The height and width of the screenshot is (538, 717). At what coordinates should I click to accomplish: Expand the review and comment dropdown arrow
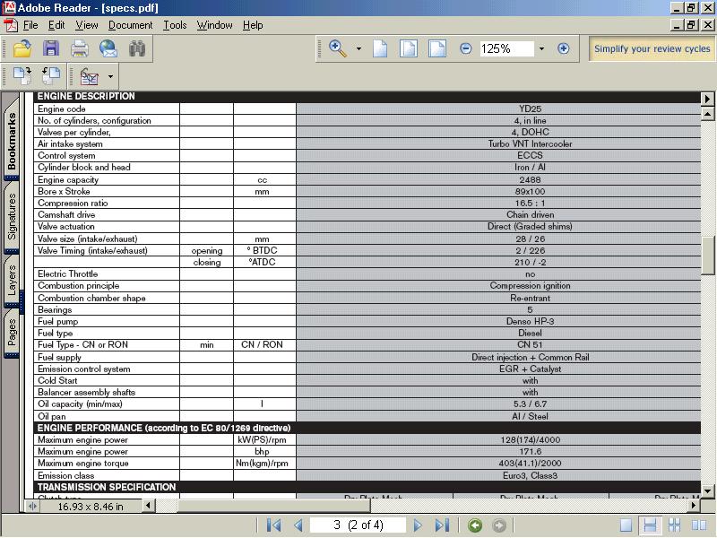(x=111, y=77)
